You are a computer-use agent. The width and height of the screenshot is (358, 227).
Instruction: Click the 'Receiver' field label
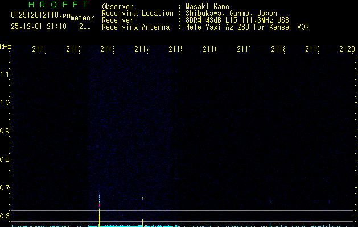coord(118,20)
